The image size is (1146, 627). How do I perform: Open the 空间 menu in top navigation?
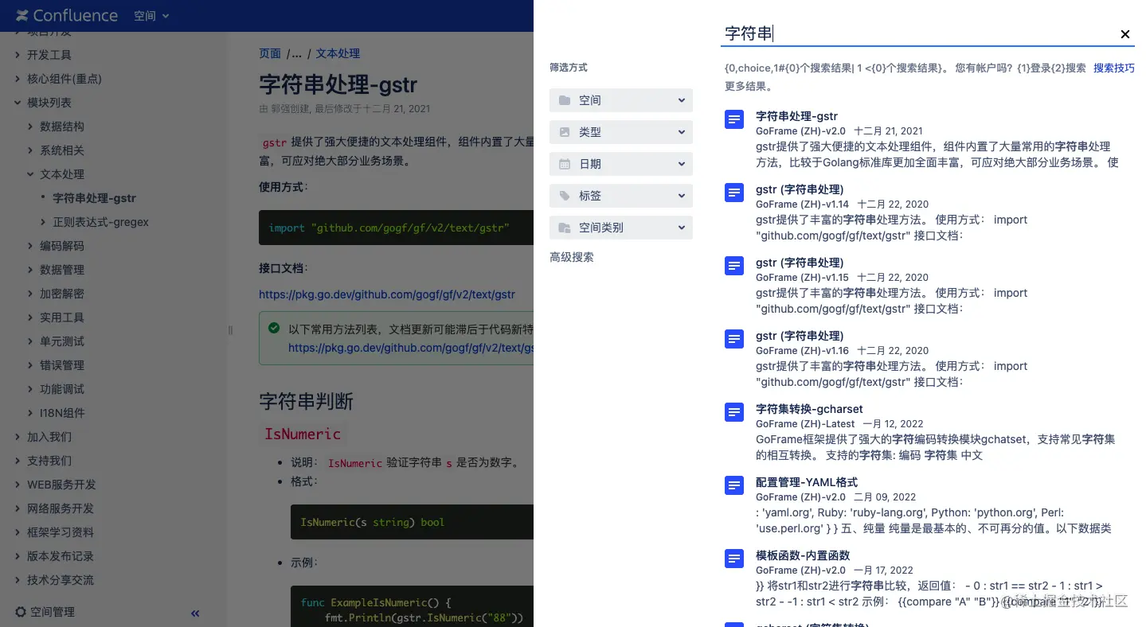coord(151,16)
